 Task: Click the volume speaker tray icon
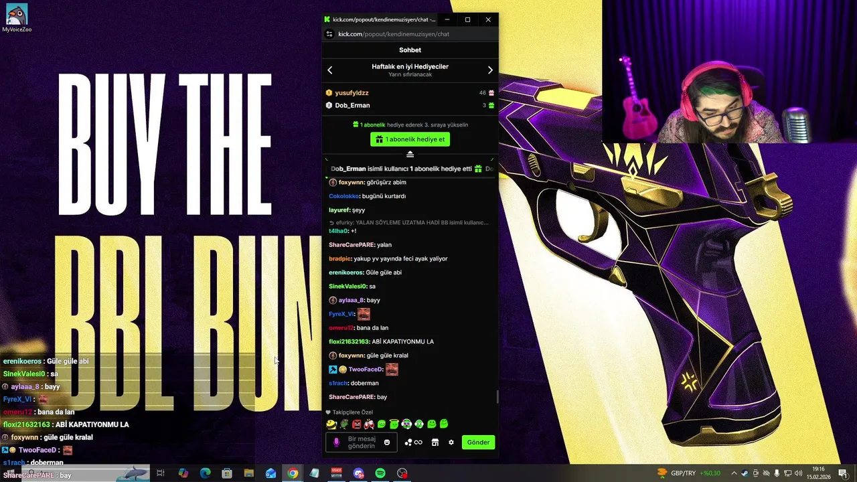click(799, 473)
